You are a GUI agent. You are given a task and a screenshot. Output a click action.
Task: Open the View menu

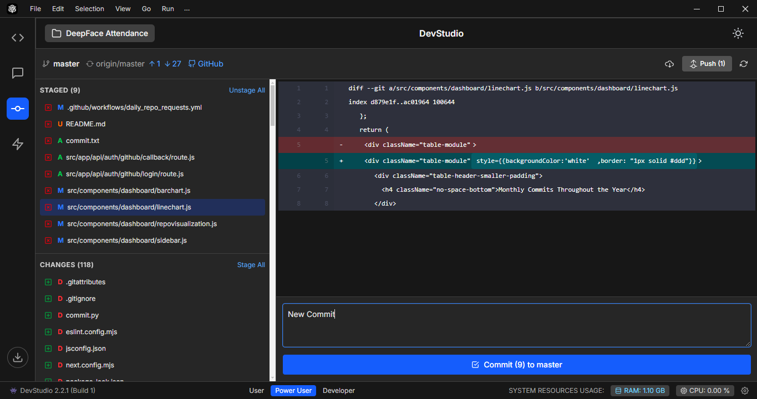(x=123, y=9)
